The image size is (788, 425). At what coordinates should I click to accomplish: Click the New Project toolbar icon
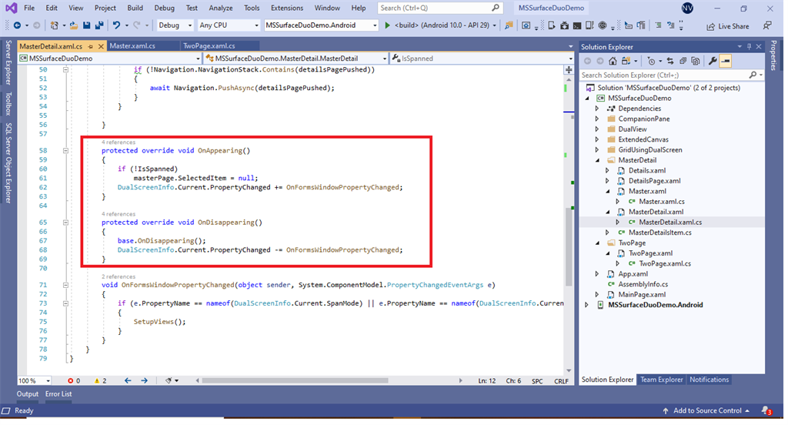click(55, 25)
